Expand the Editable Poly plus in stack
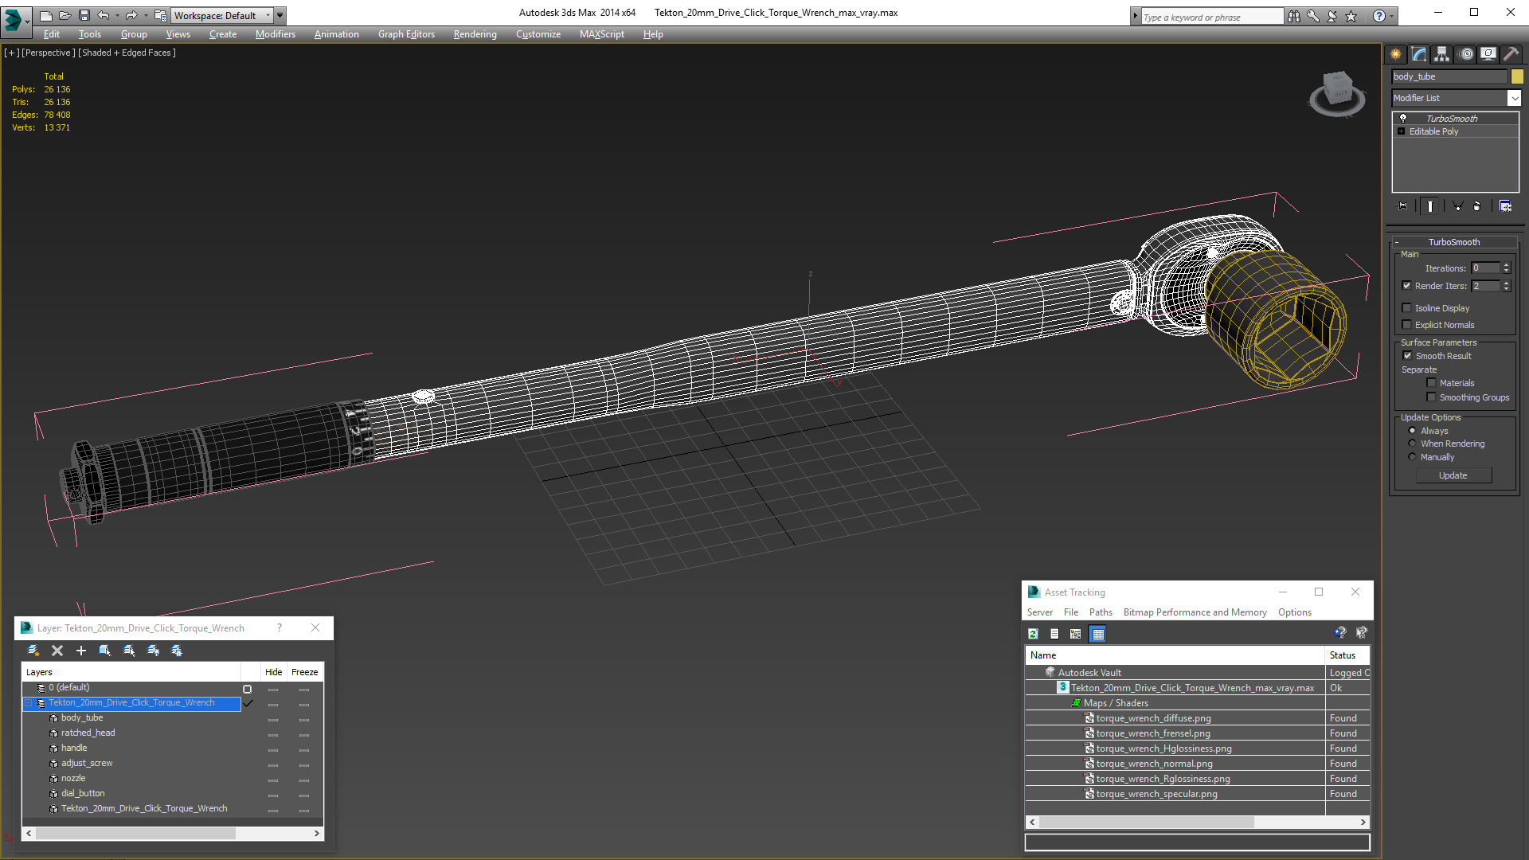 coord(1401,131)
